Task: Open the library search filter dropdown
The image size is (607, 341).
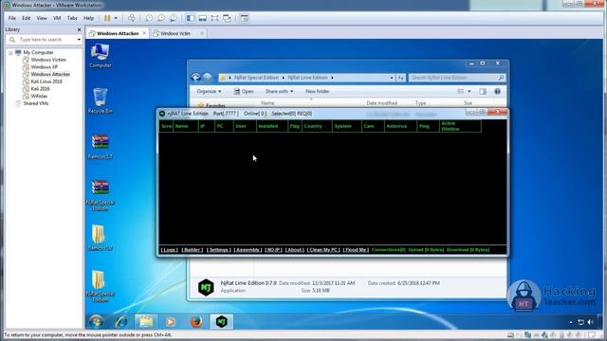Action: pos(79,40)
